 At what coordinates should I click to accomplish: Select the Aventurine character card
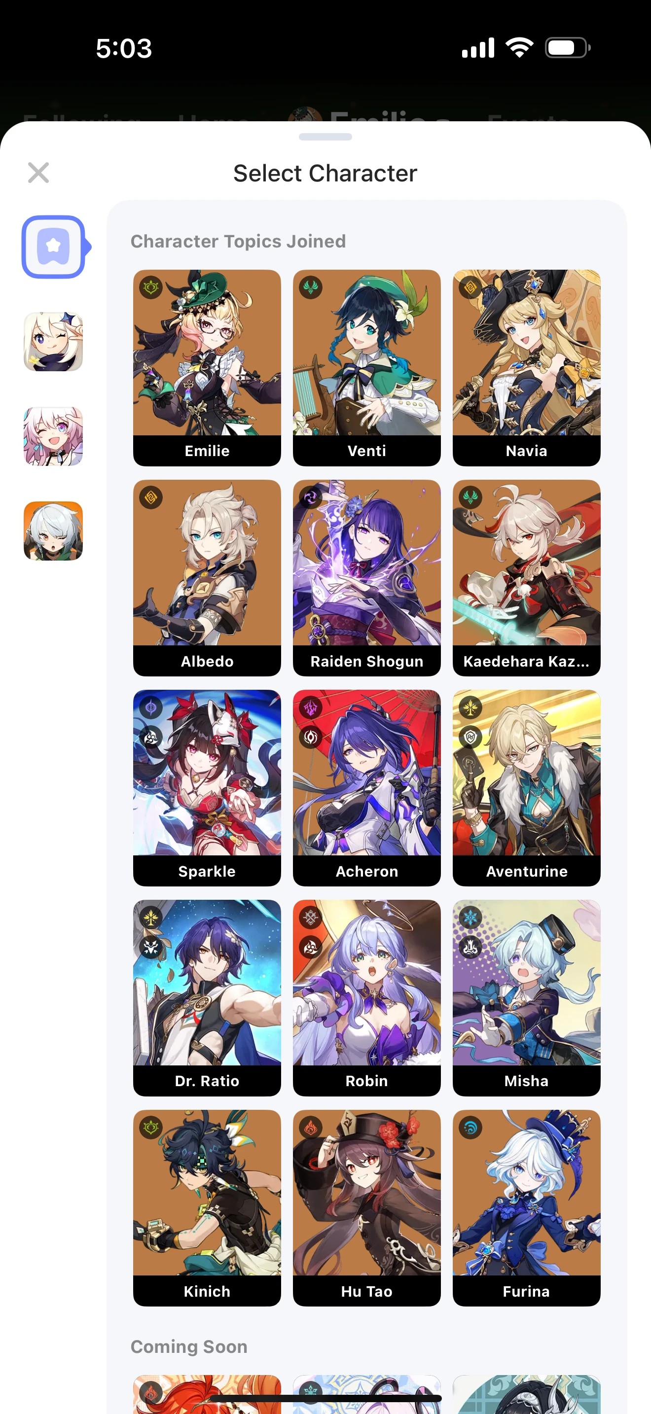tap(526, 788)
